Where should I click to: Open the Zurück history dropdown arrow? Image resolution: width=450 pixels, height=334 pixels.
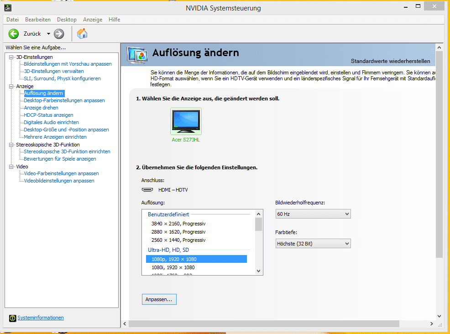48,34
